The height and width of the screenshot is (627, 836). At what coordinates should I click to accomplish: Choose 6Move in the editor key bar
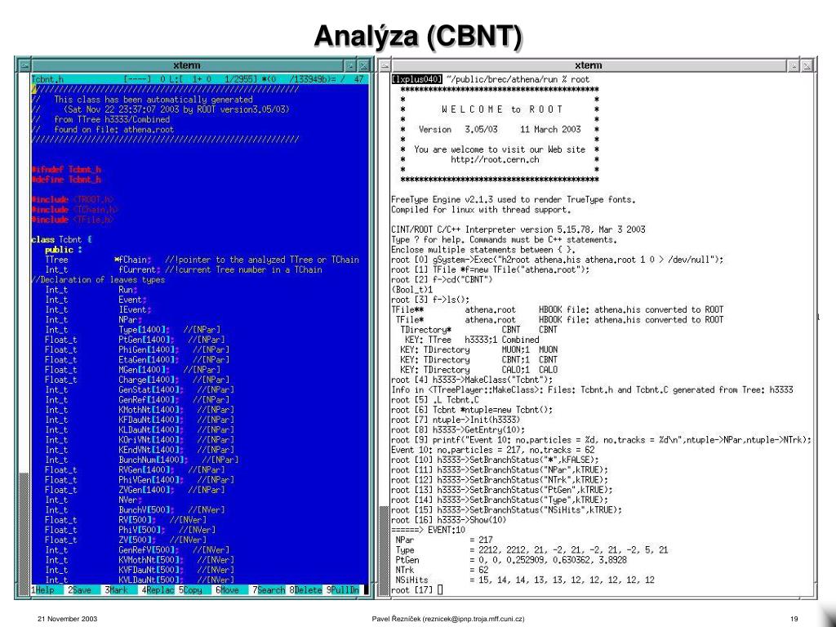click(227, 590)
